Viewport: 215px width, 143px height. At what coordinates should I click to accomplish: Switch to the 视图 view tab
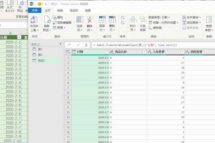[88, 10]
